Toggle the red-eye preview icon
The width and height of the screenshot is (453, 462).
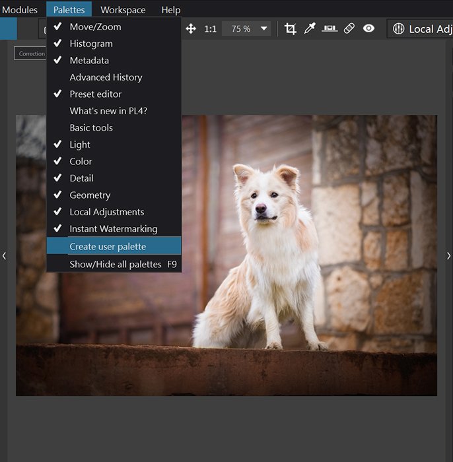click(368, 28)
